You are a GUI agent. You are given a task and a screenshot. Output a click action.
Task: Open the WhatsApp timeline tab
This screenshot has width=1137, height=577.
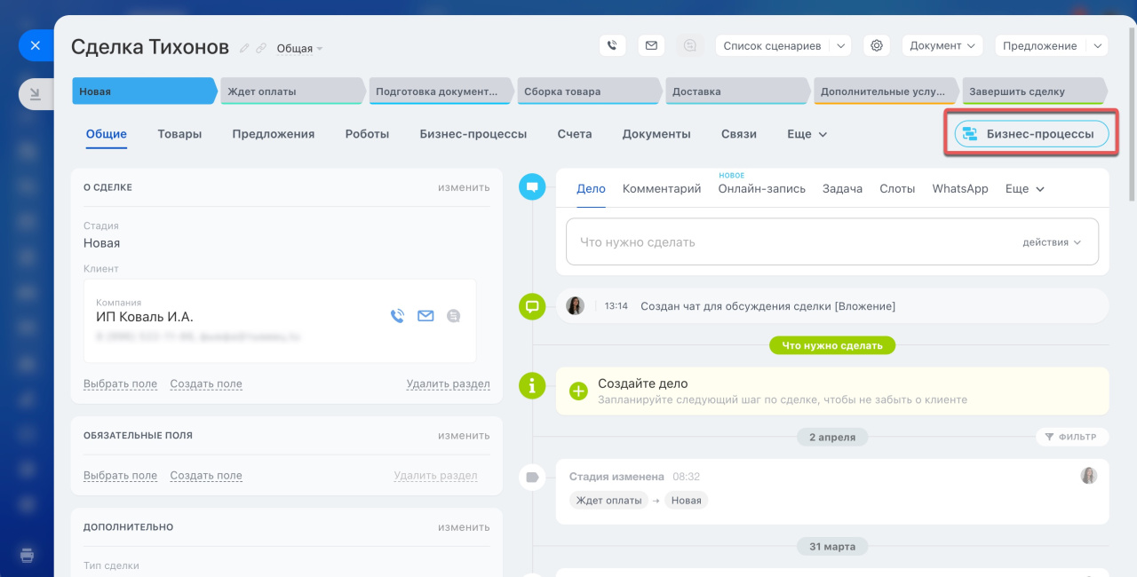pos(960,188)
